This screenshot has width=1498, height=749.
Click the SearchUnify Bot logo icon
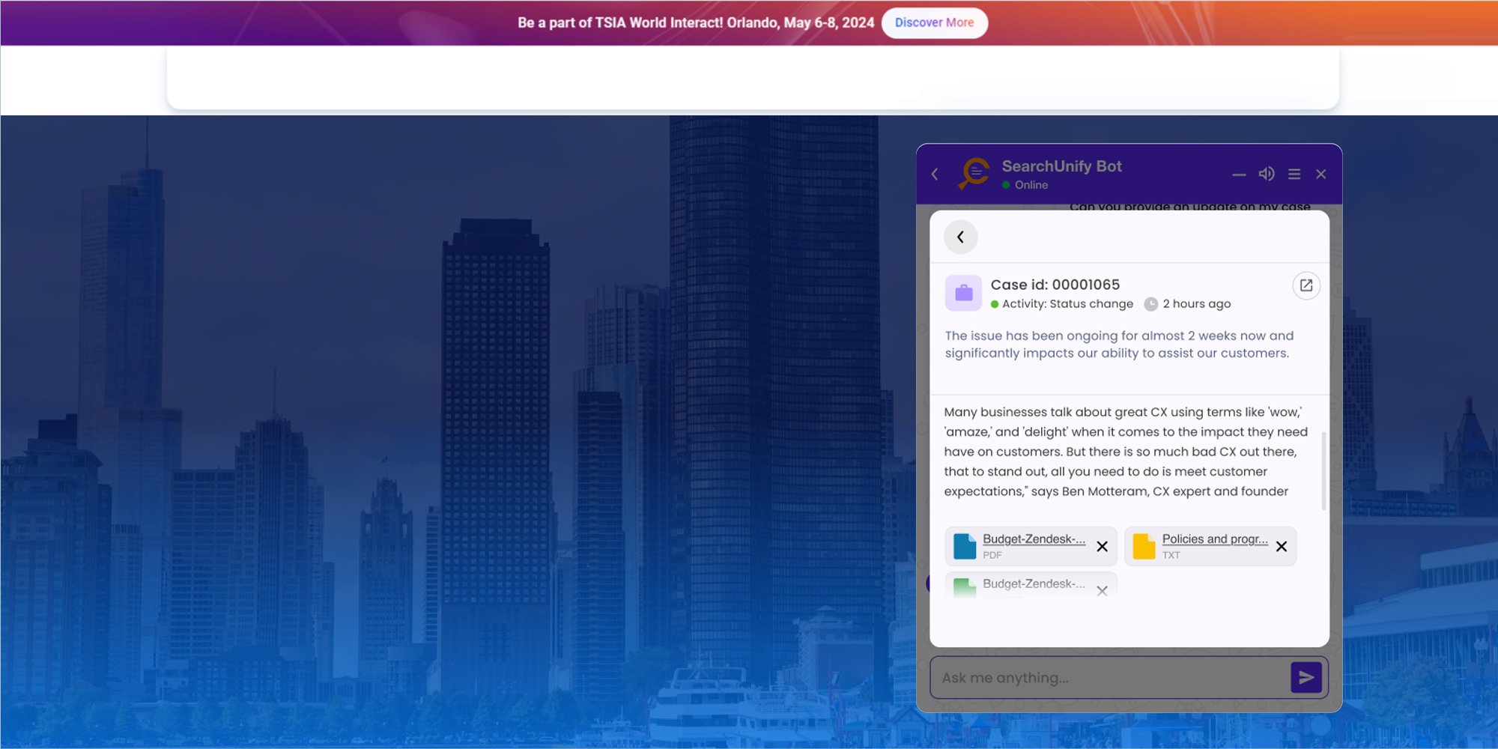pos(974,174)
